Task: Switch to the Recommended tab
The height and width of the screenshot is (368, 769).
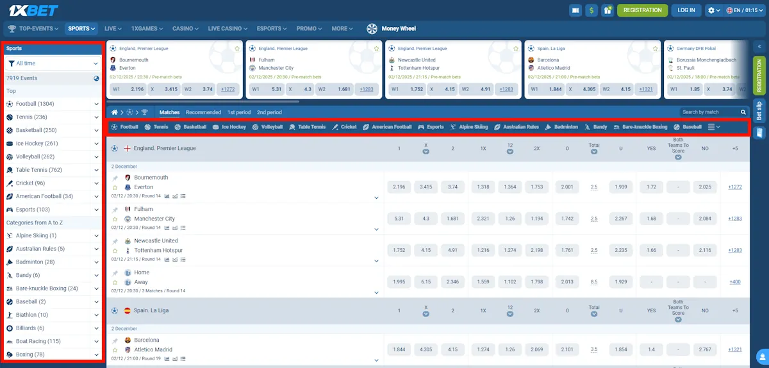Action: (203, 112)
